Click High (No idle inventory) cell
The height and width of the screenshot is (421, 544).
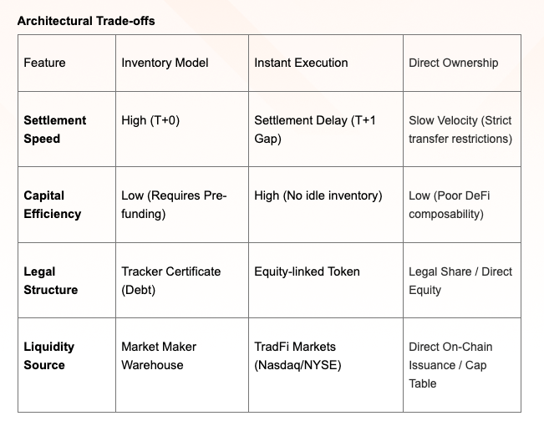click(326, 205)
